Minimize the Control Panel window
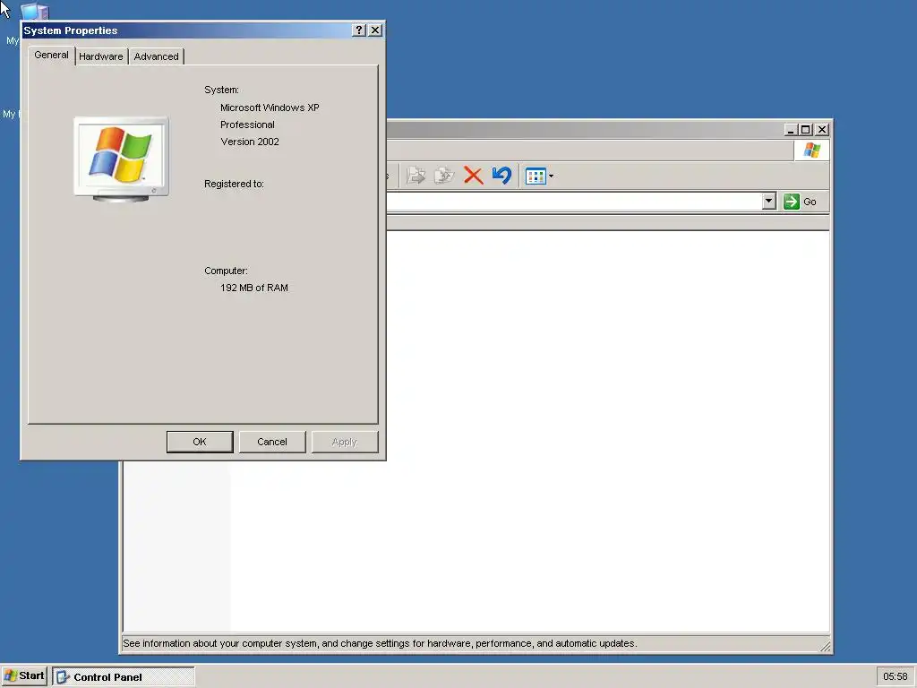 click(x=791, y=129)
